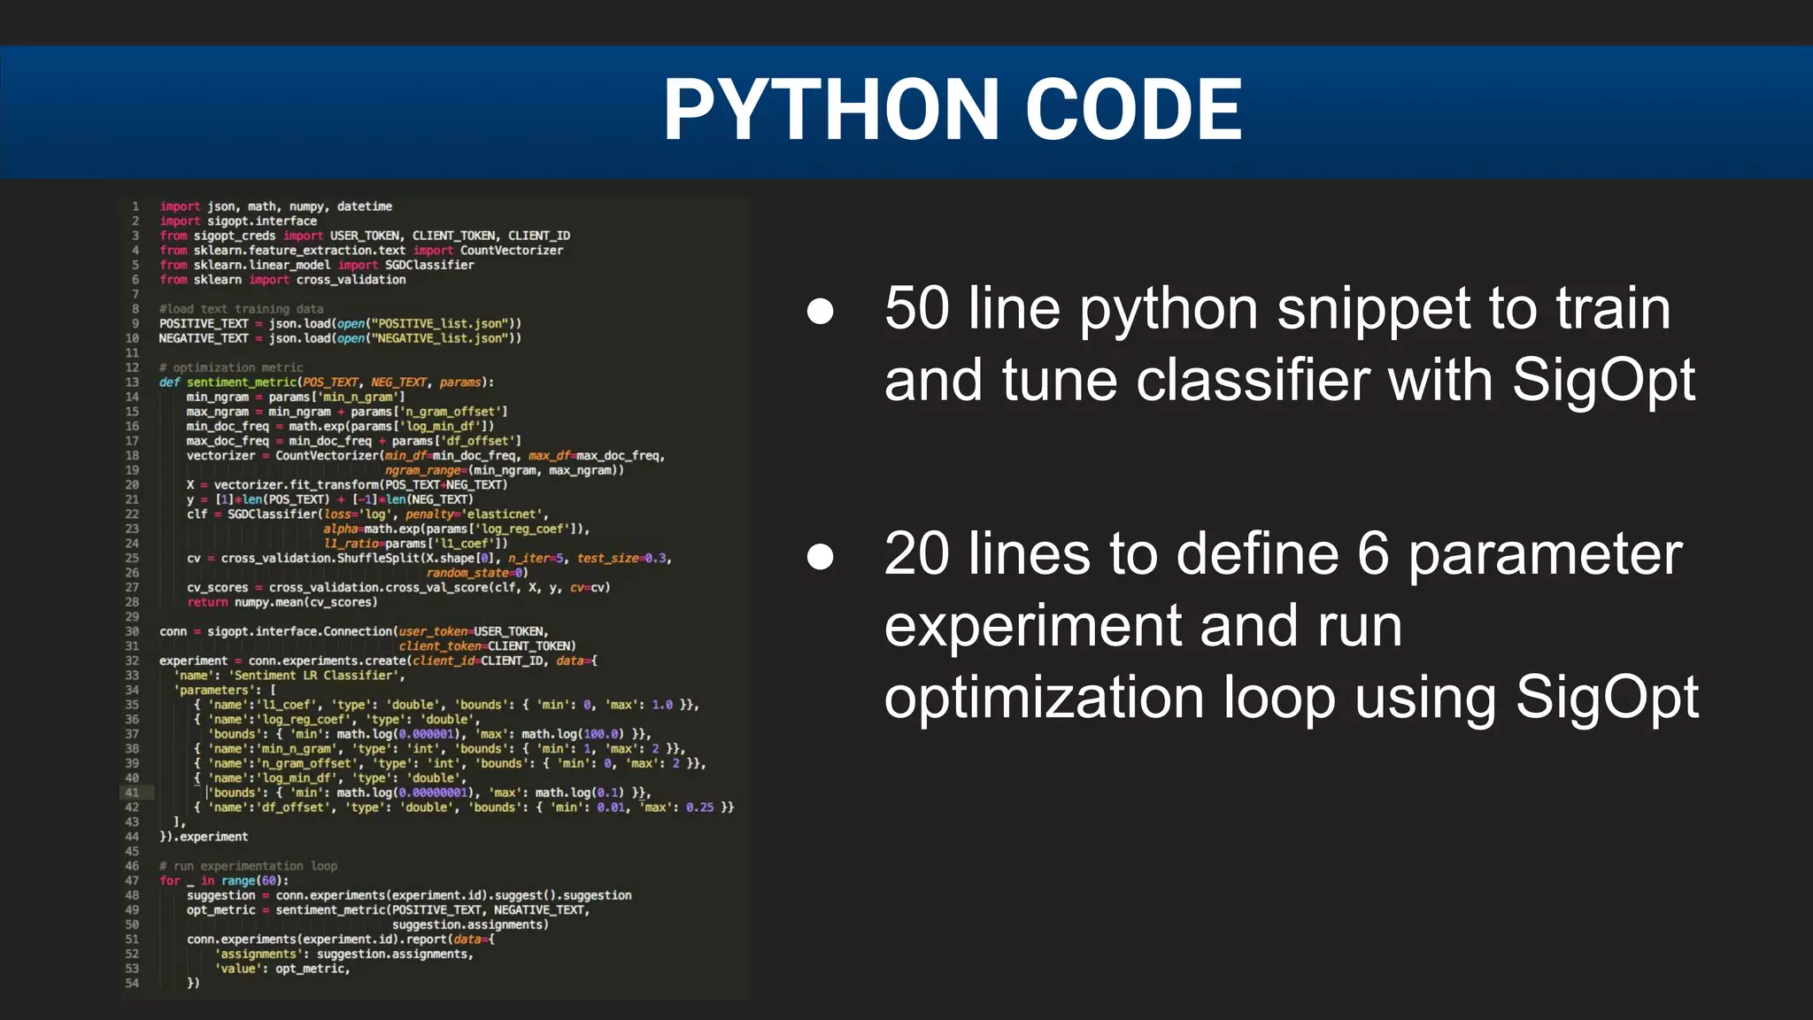Click line 'l1_ratio=params['l1_coef'])'
This screenshot has height=1020, width=1813.
click(x=416, y=544)
